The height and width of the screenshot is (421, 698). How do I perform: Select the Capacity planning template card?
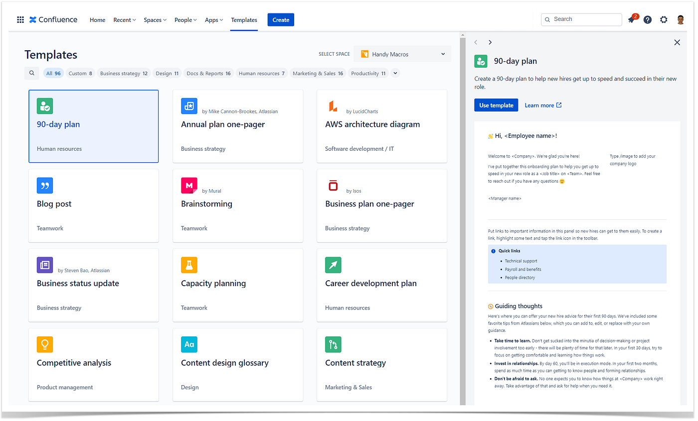pyautogui.click(x=238, y=285)
